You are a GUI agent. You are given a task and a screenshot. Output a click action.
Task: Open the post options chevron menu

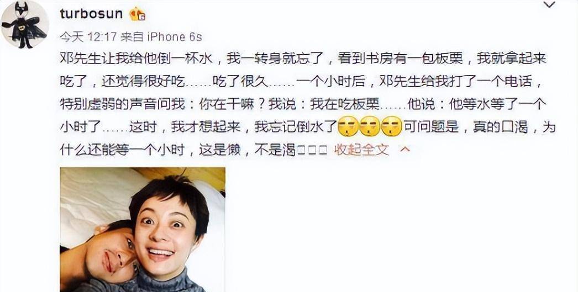(x=550, y=5)
